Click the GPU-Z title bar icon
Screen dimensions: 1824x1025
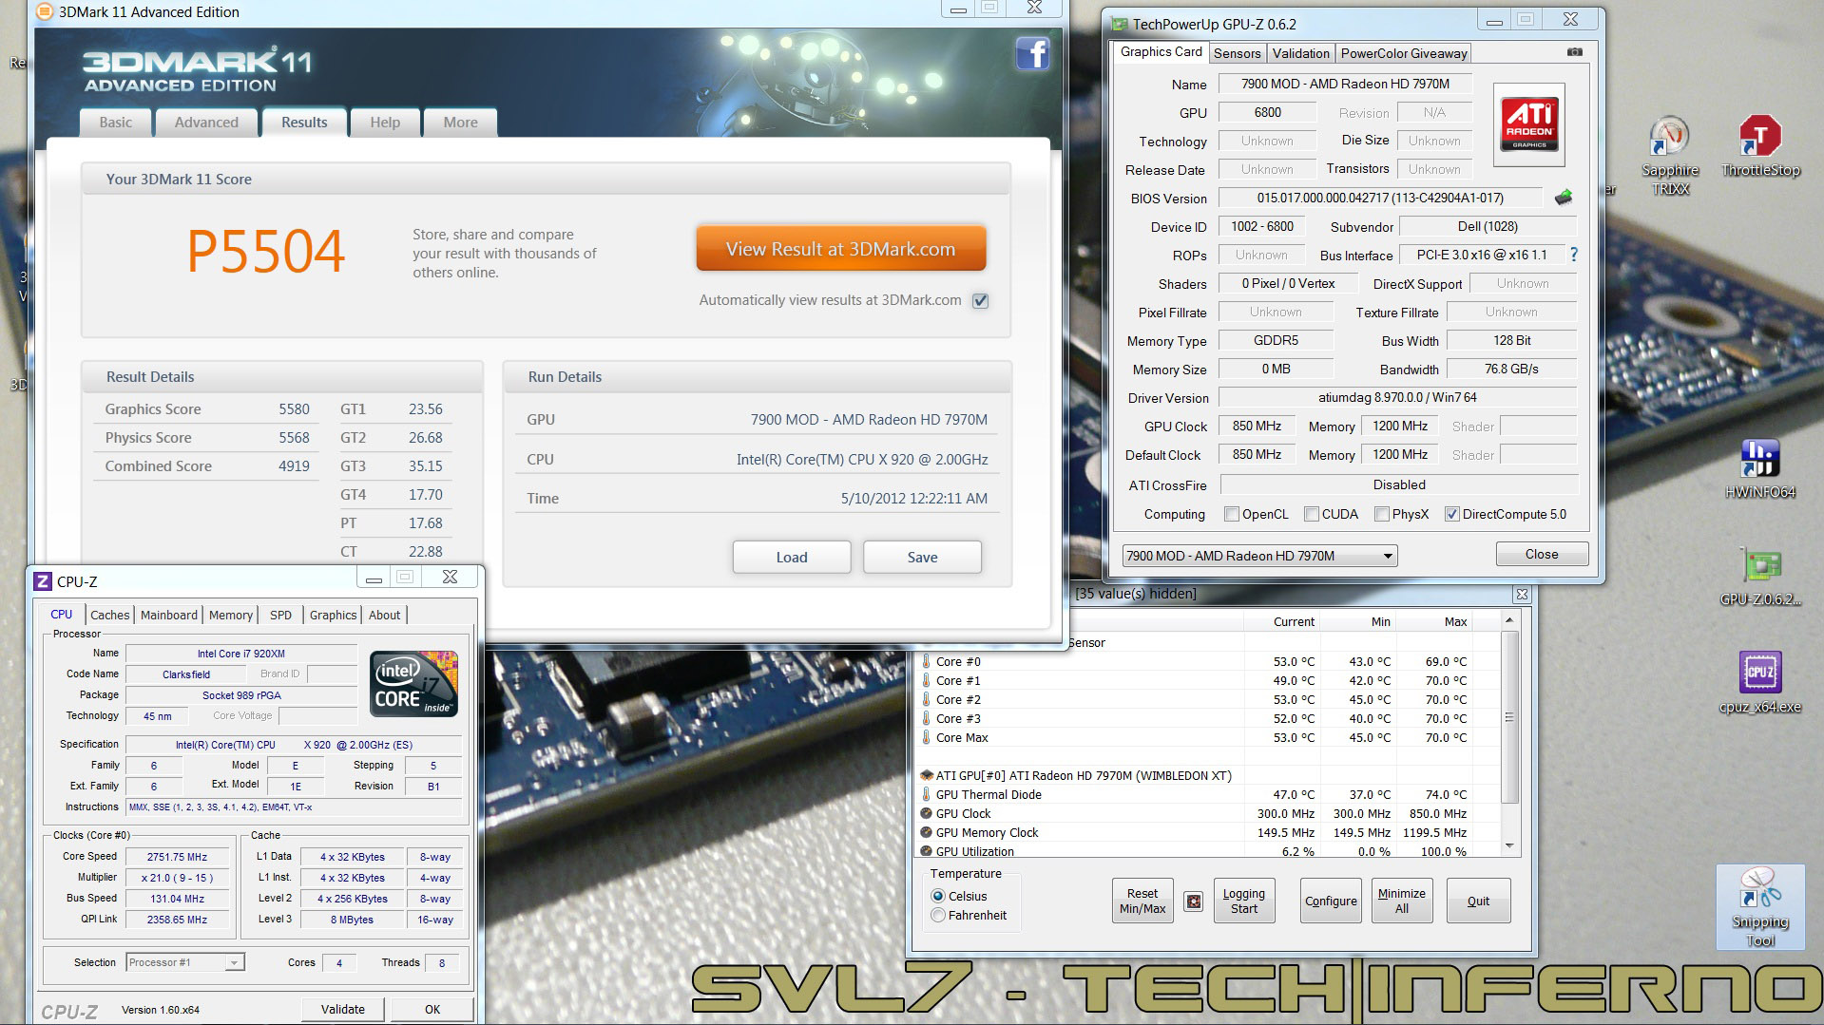[1120, 24]
